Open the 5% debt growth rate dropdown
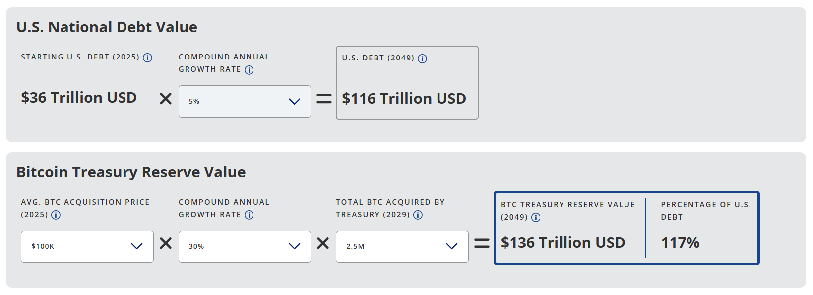 click(245, 101)
